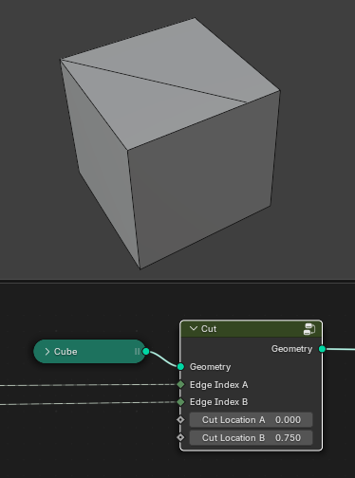Open the Cut node group icon

coord(309,329)
